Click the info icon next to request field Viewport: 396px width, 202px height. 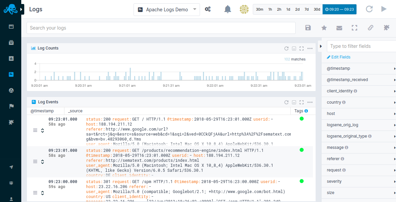click(x=344, y=170)
